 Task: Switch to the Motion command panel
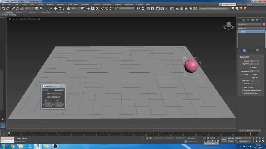click(x=252, y=20)
